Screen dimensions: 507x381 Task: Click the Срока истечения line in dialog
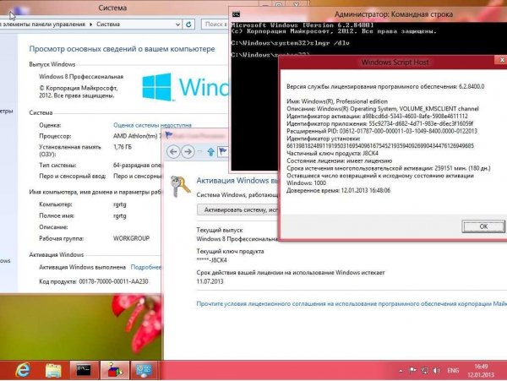click(389, 168)
